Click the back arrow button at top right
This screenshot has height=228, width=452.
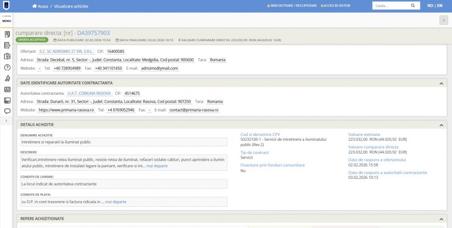tap(443, 20)
